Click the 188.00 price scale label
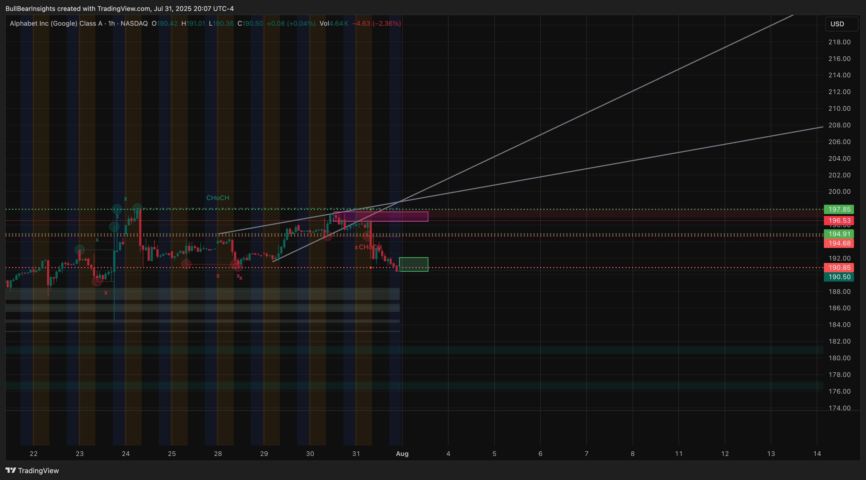Viewport: 866px width, 480px height. (839, 291)
